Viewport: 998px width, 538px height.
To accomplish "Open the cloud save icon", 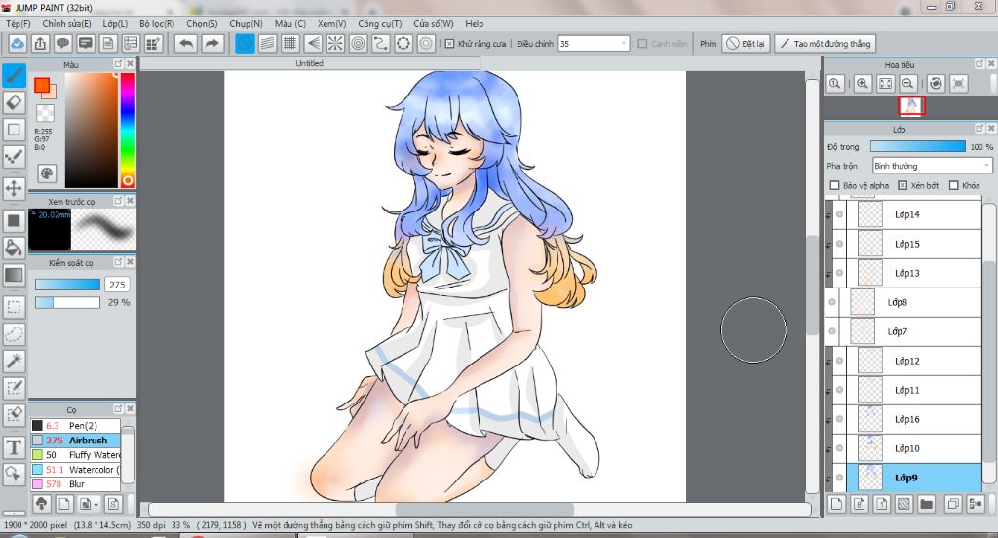I will tap(18, 43).
